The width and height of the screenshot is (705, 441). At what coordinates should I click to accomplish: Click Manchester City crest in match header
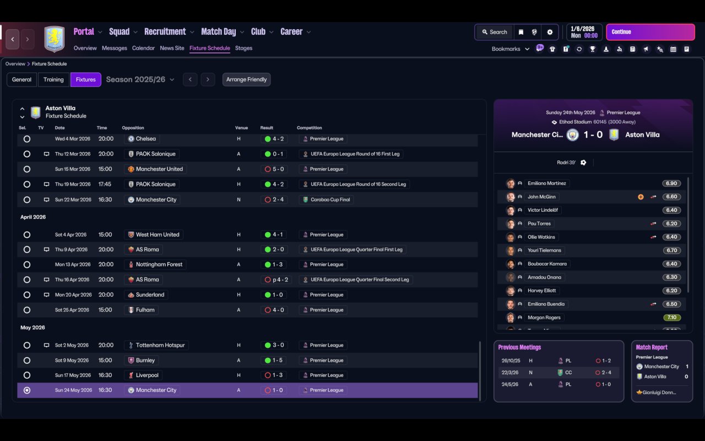573,135
